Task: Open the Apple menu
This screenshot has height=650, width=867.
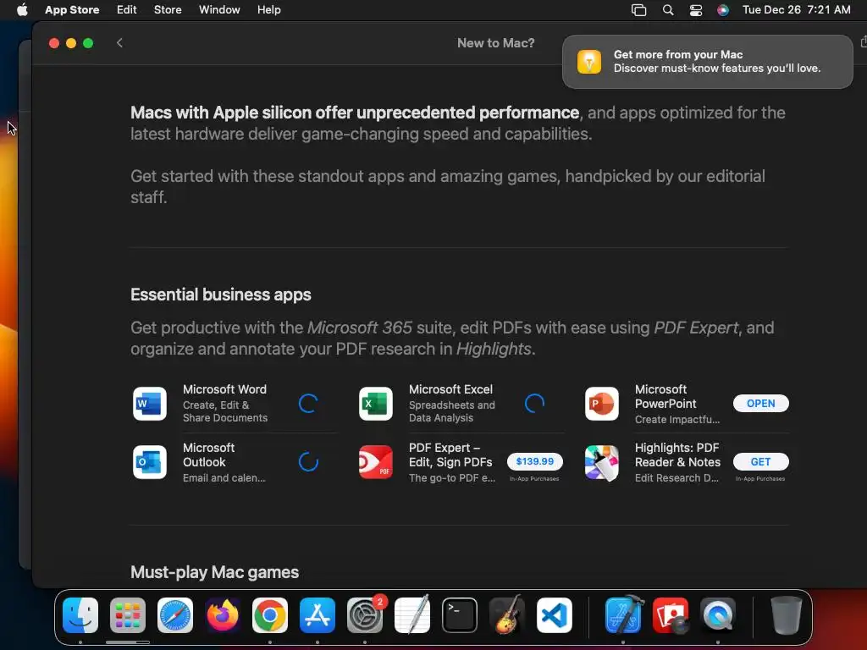Action: pos(22,9)
